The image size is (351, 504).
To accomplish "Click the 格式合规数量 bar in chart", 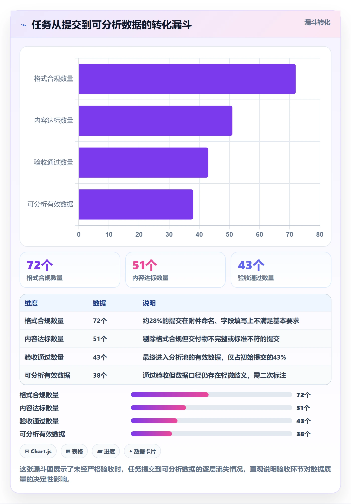I will tap(187, 79).
